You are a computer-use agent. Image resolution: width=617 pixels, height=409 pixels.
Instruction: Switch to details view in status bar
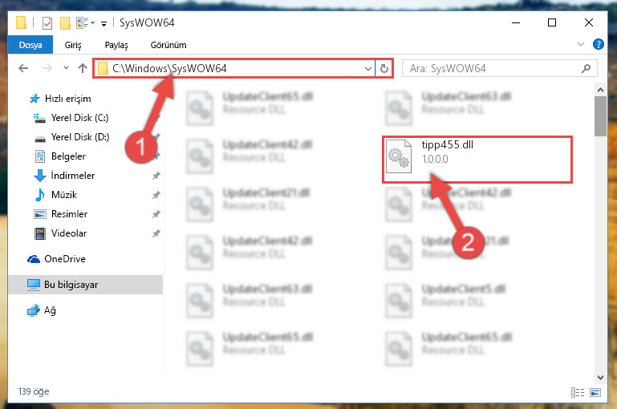(x=577, y=392)
